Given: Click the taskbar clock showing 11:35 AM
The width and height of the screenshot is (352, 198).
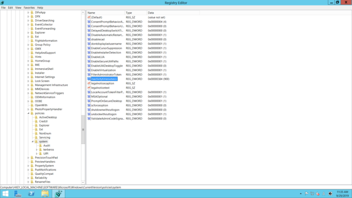Looking at the screenshot, I should pyautogui.click(x=342, y=194).
